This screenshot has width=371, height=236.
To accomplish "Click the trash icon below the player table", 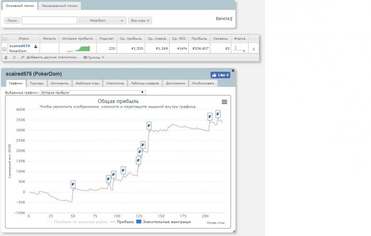I will click(6, 57).
